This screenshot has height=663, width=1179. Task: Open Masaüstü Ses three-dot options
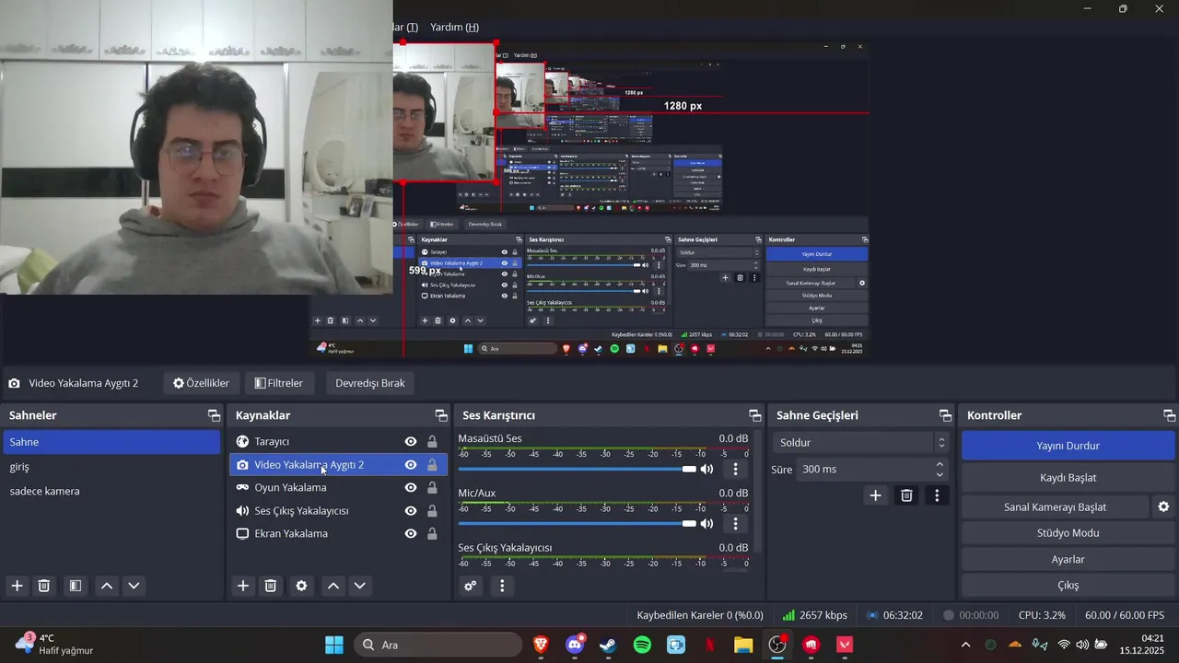click(x=735, y=469)
